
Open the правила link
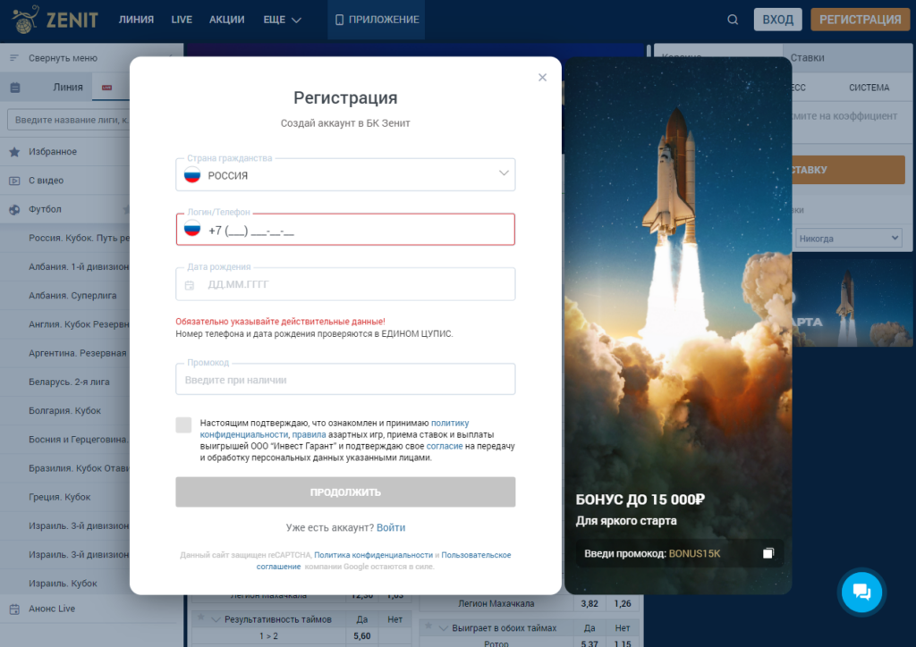309,434
